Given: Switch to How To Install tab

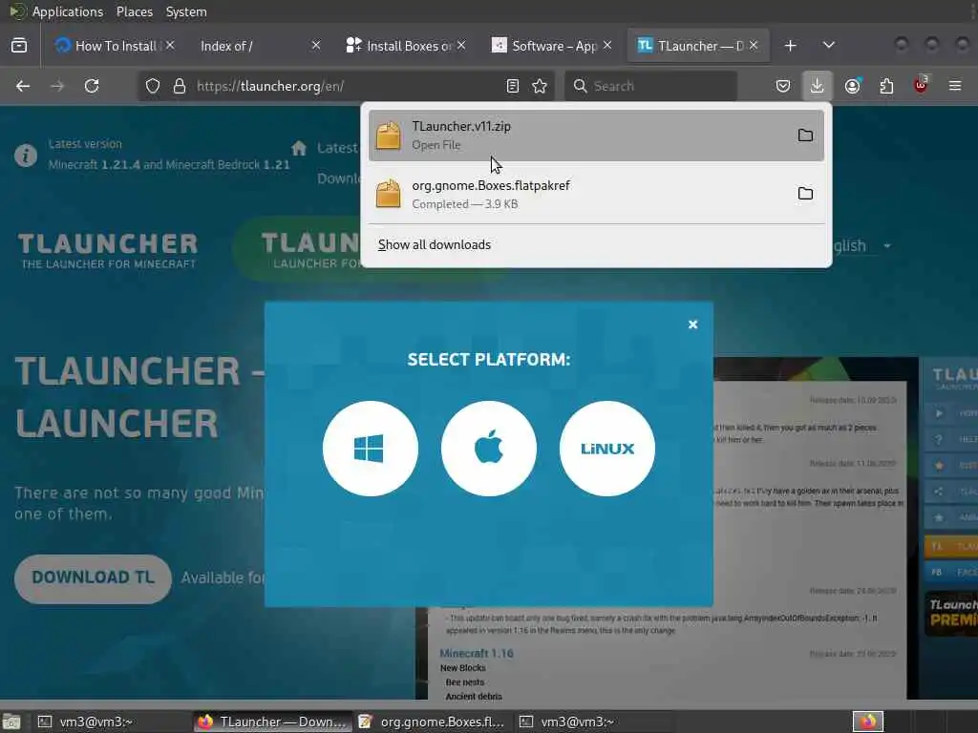Looking at the screenshot, I should point(108,46).
